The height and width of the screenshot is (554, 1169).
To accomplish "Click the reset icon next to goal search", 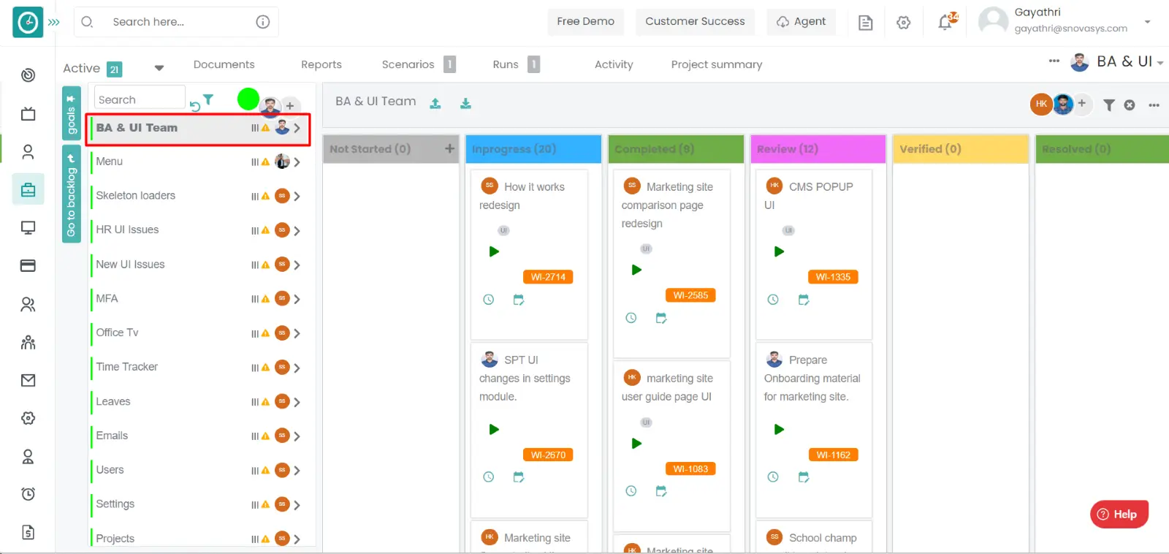I will 194,107.
